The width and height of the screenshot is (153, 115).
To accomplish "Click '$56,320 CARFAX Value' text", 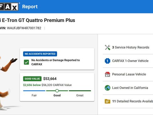I will pos(57,85).
